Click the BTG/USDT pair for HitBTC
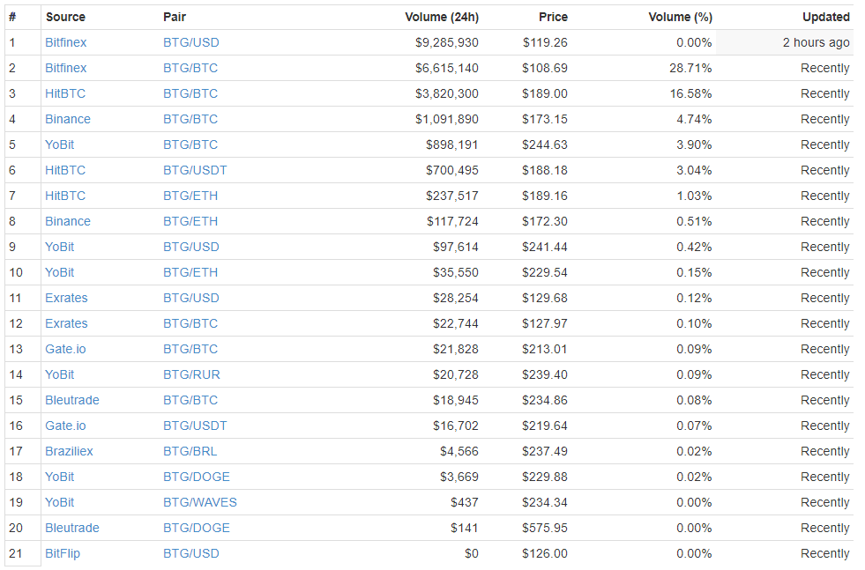The width and height of the screenshot is (865, 570). point(195,170)
